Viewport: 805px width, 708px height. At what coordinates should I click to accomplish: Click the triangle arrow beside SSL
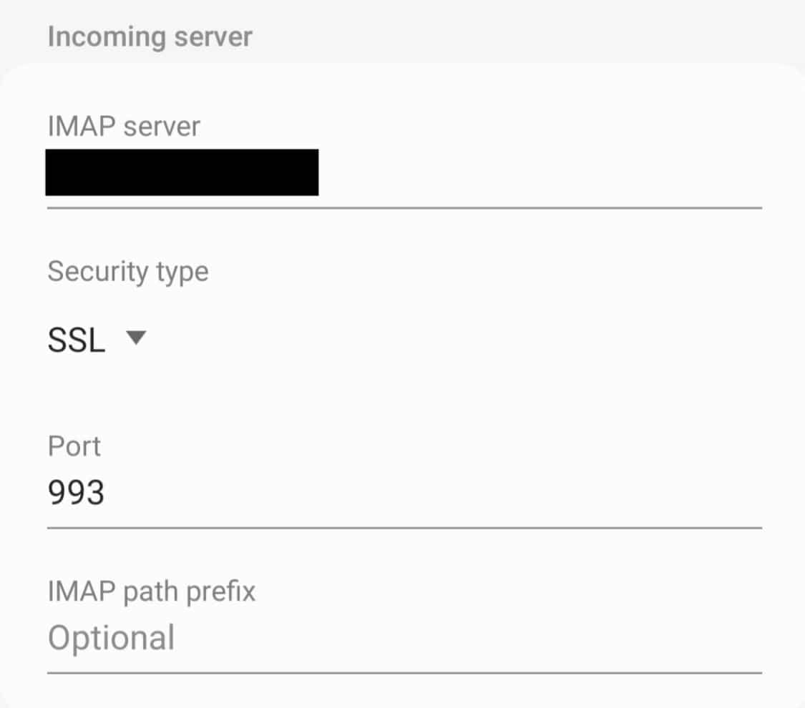tap(135, 339)
